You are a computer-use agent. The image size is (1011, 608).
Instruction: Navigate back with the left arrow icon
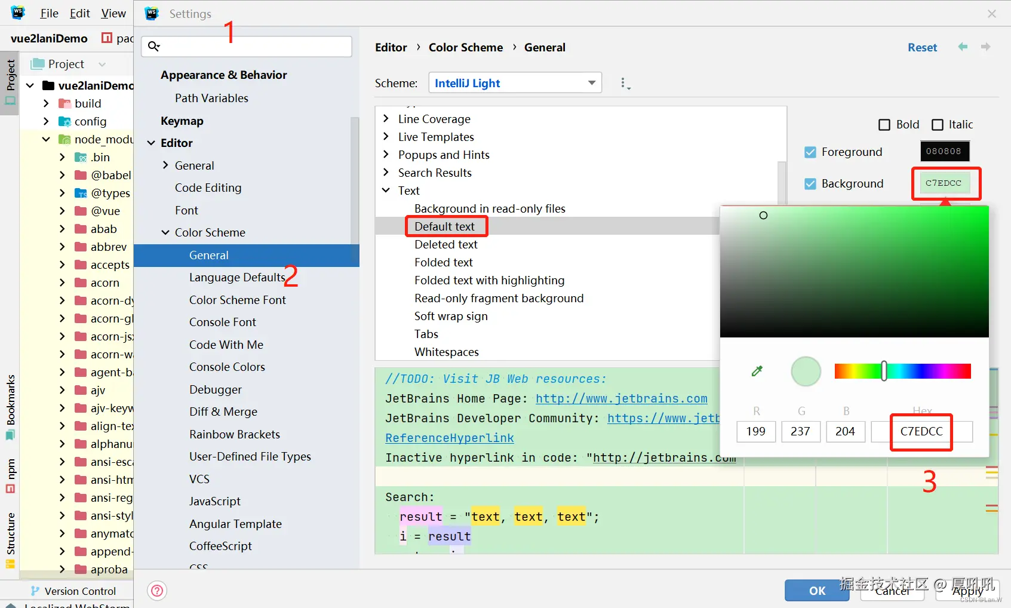click(963, 47)
